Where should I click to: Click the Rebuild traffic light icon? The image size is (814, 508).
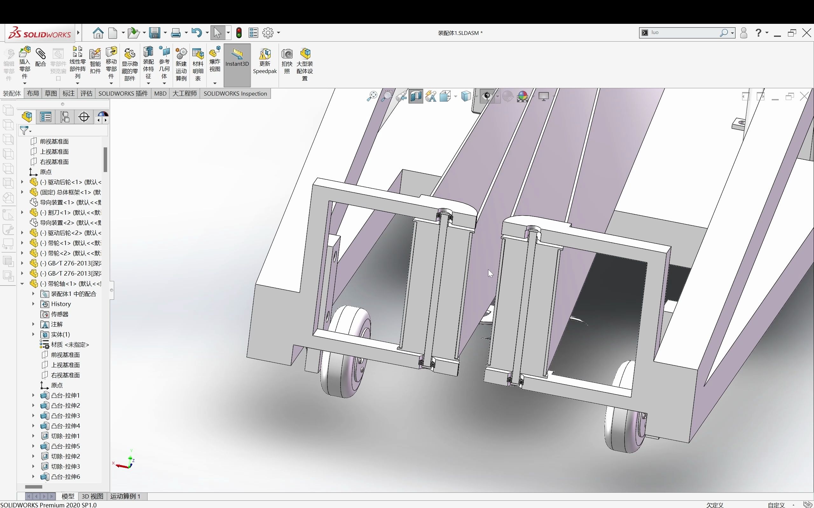pyautogui.click(x=239, y=33)
